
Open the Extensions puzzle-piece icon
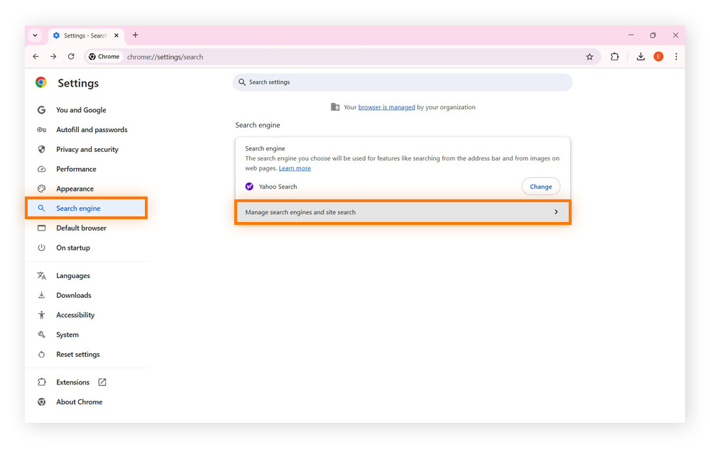coord(615,56)
